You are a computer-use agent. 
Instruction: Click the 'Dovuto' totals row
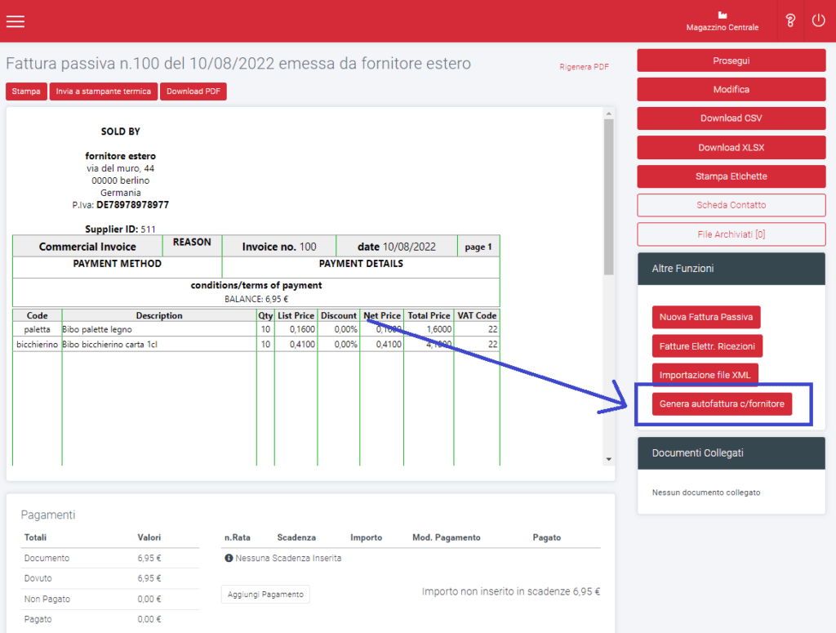[110, 578]
